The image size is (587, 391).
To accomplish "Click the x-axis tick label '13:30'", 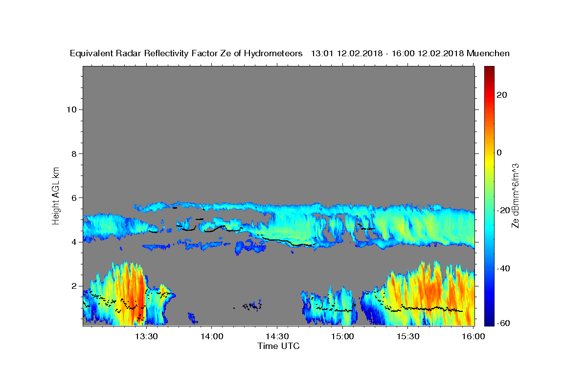I will pyautogui.click(x=146, y=336).
